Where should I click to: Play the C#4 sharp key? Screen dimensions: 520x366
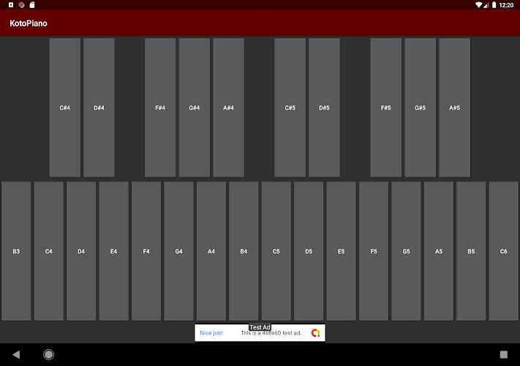point(64,108)
